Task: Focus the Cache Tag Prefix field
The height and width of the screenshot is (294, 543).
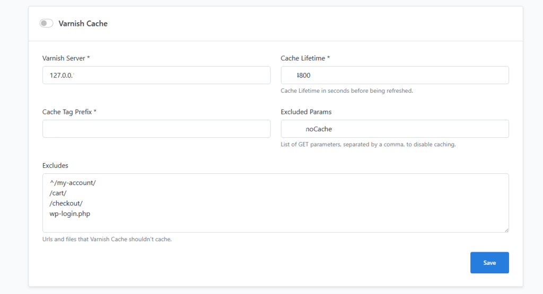Action: point(156,129)
